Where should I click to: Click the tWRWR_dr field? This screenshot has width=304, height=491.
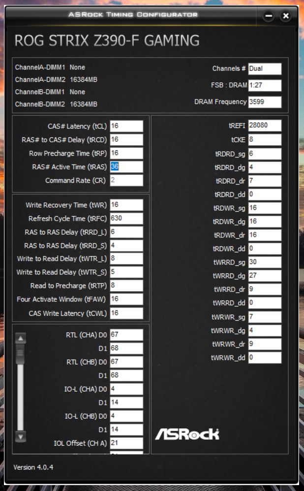[265, 344]
